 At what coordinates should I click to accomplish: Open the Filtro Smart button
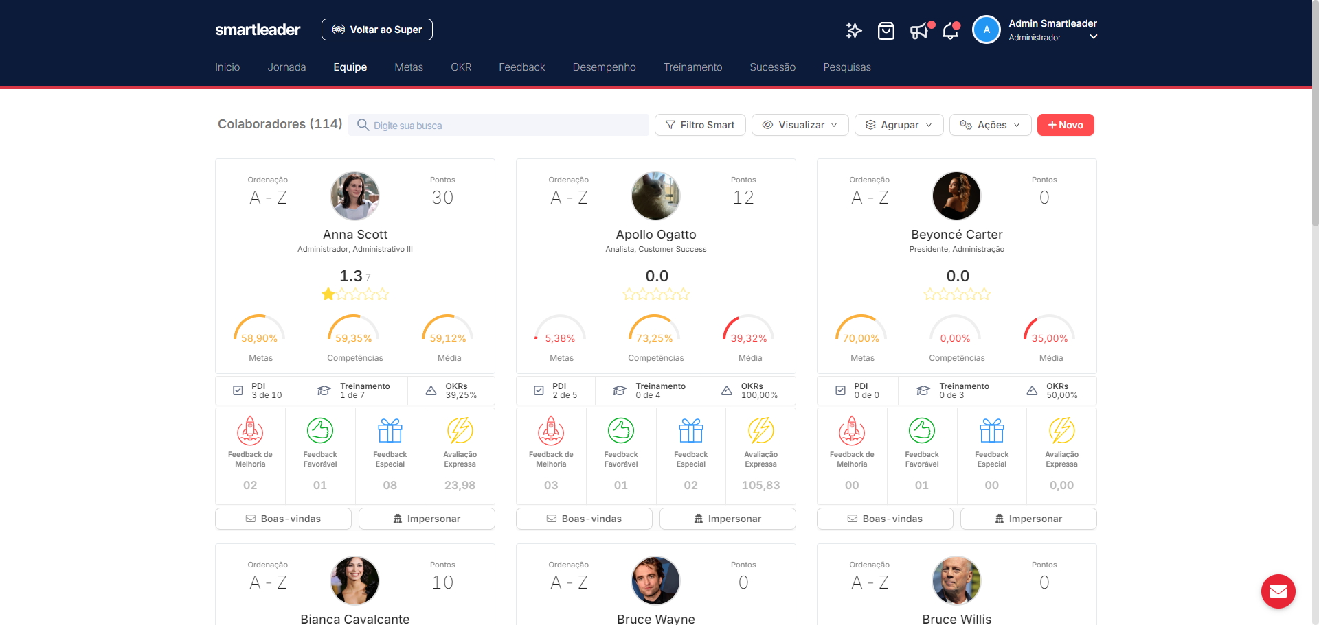coord(700,125)
